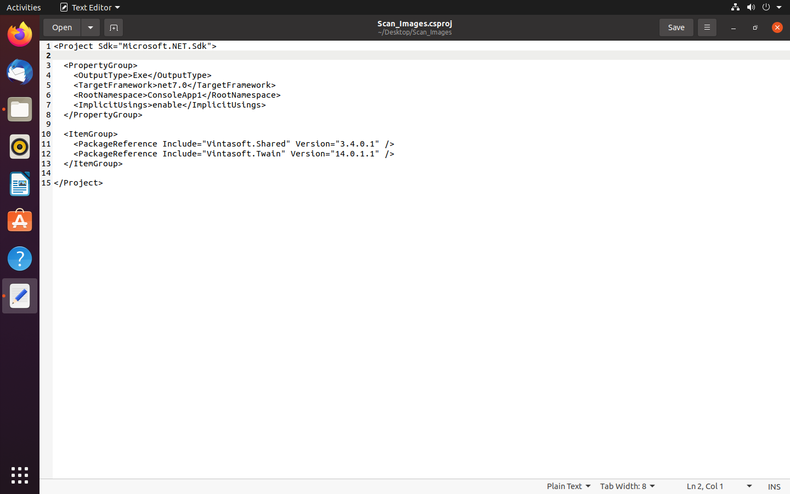The height and width of the screenshot is (494, 790).
Task: Change Tab Width setting dropdown
Action: pyautogui.click(x=627, y=486)
